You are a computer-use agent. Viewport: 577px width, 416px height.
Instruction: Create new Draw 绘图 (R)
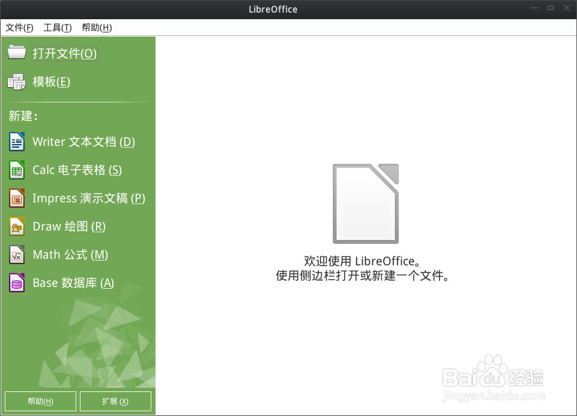(x=69, y=226)
